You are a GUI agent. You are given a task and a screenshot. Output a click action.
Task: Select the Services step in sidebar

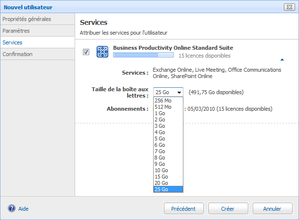click(12, 42)
